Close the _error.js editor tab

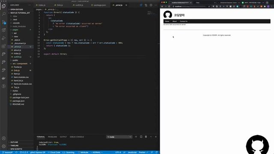pyautogui.click(x=126, y=5)
